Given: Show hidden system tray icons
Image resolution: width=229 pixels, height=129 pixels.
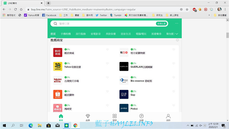Looking at the screenshot, I should click(x=188, y=126).
